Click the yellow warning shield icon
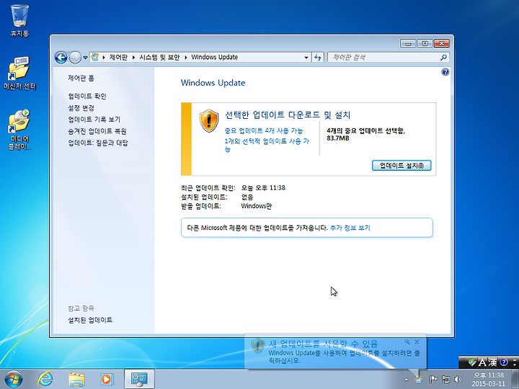 pyautogui.click(x=209, y=121)
